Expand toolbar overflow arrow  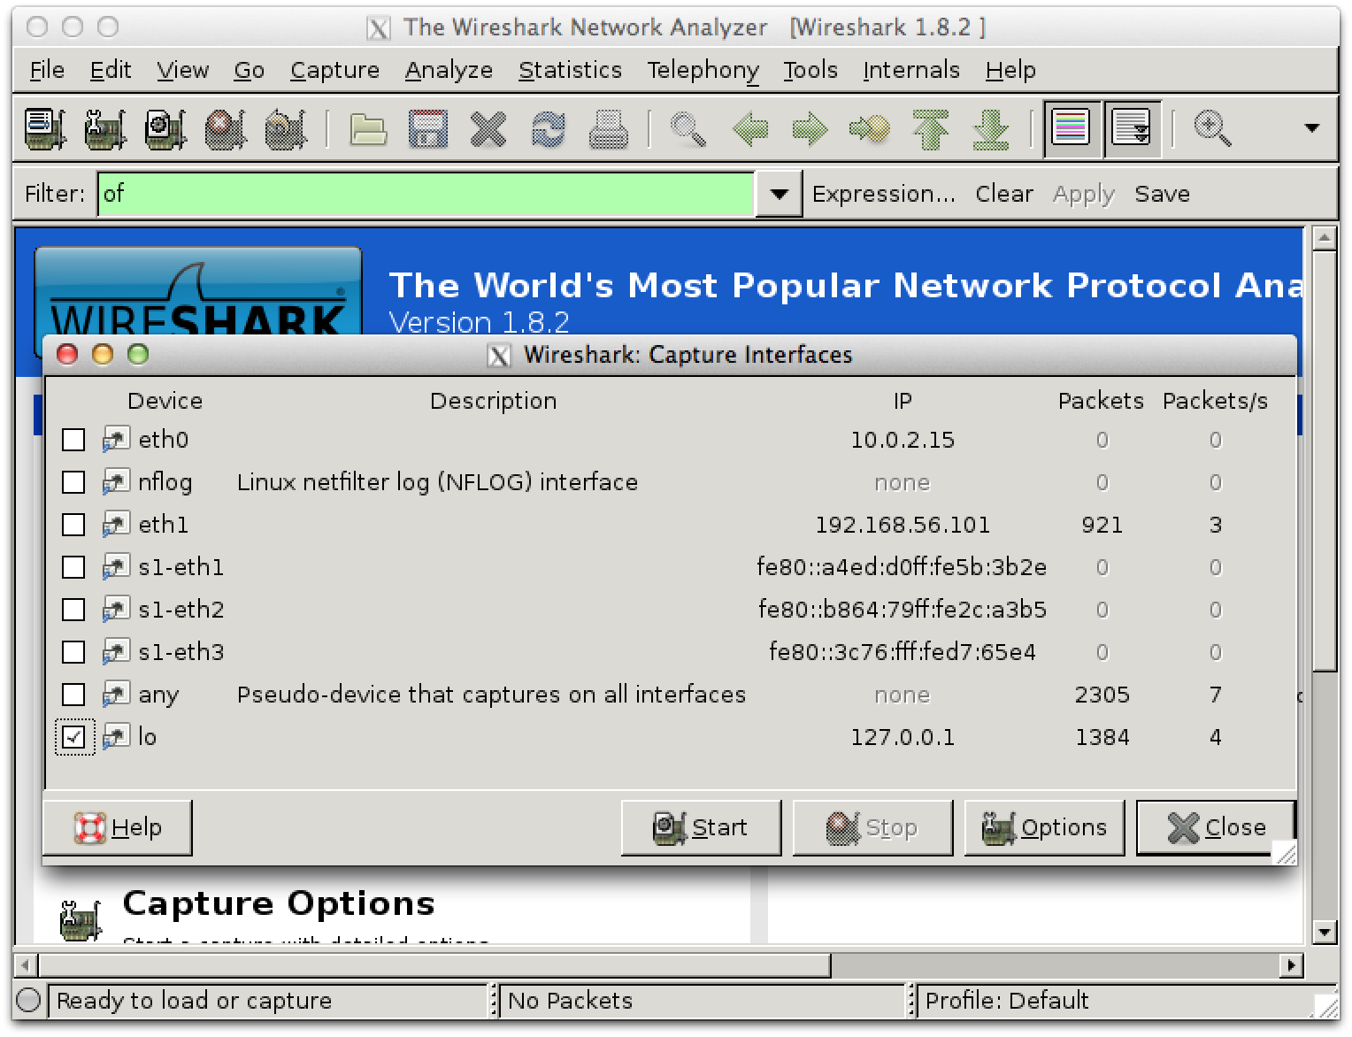coord(1312,128)
